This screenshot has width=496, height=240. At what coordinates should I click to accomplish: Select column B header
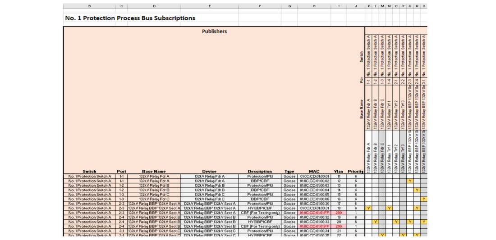click(90, 6)
